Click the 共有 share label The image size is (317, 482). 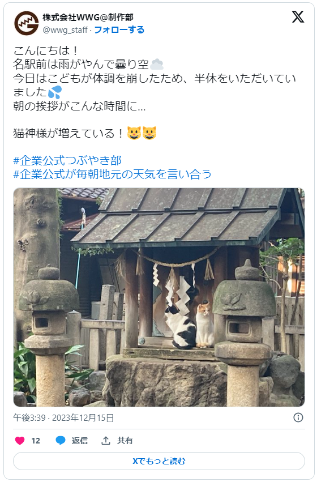point(125,441)
